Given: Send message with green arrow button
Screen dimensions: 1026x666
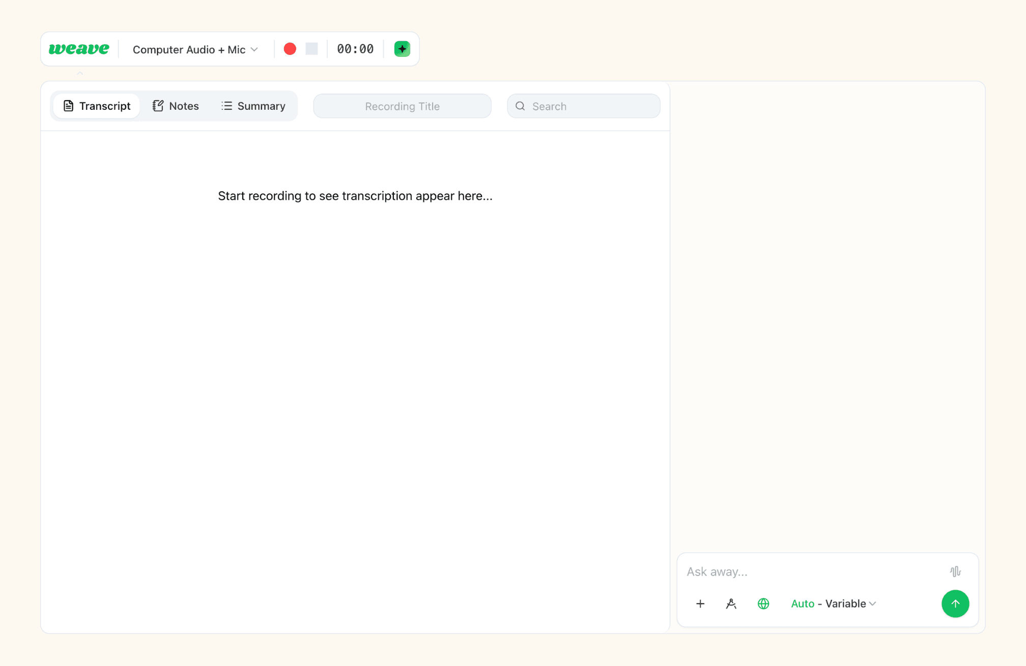Looking at the screenshot, I should click(955, 603).
